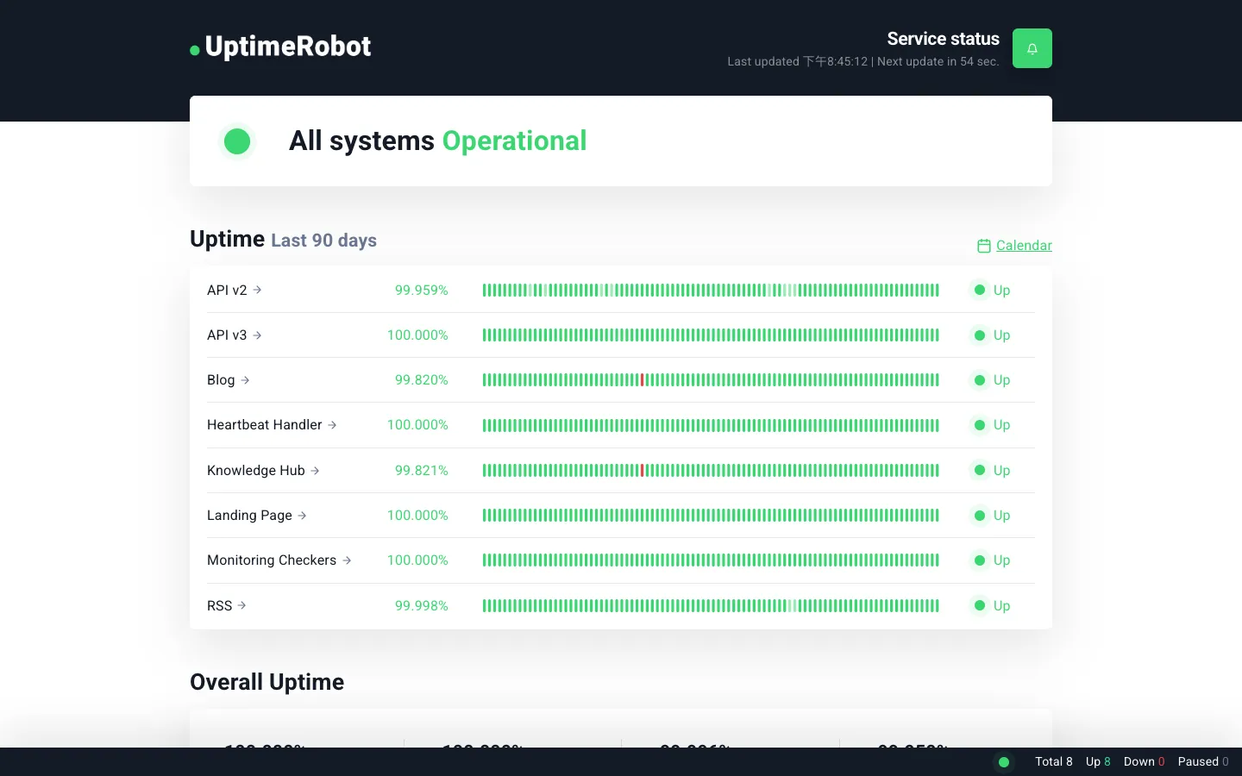Click the Up status for Landing Page

991,516
